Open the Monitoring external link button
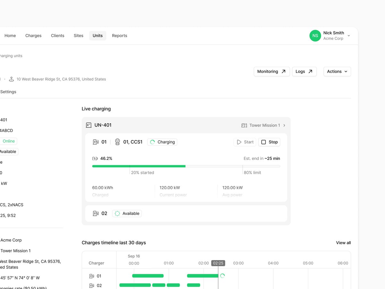The width and height of the screenshot is (385, 289). point(271,72)
